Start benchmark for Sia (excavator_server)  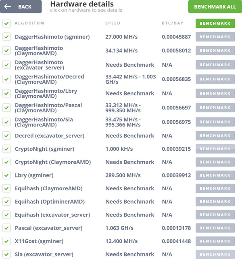215,255
